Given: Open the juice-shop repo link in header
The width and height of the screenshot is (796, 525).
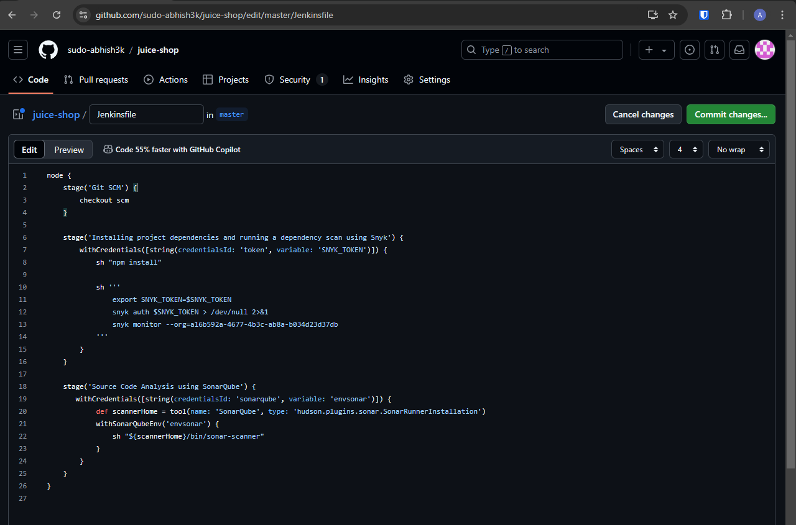Looking at the screenshot, I should (158, 50).
